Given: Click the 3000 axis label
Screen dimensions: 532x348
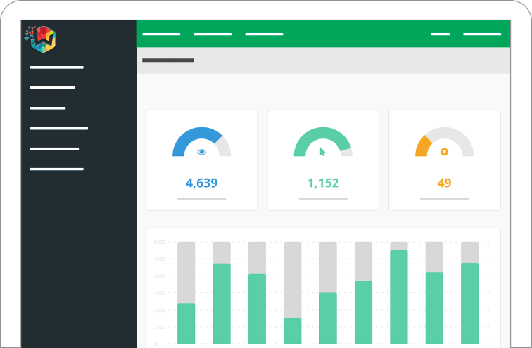Looking at the screenshot, I should pyautogui.click(x=160, y=293).
